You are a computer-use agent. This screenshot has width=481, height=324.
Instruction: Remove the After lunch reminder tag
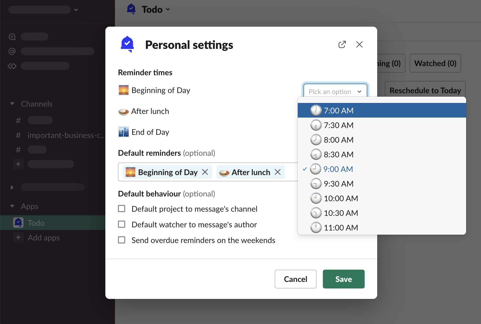[x=278, y=172]
